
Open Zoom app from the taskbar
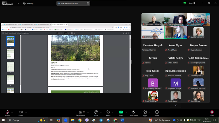66,120
